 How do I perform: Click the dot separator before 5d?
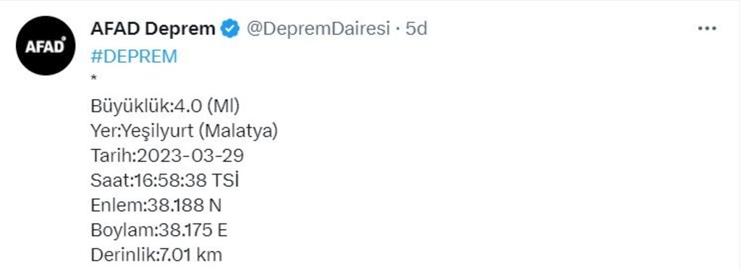click(398, 30)
